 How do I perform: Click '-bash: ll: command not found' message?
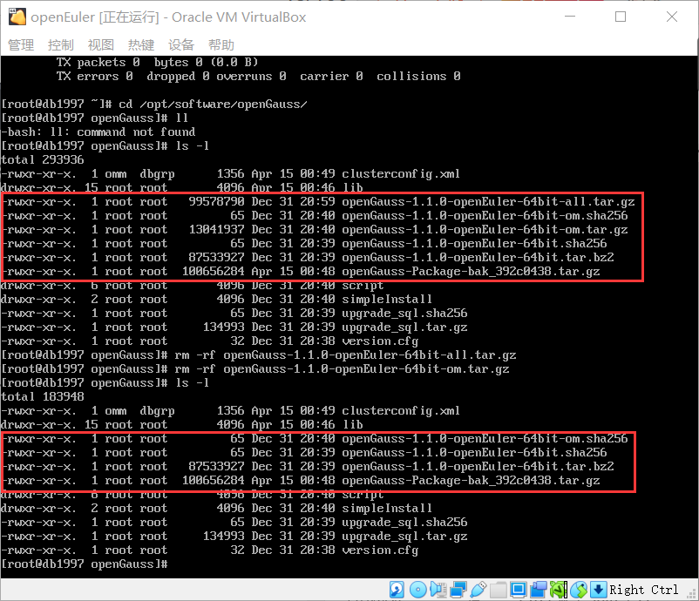click(x=98, y=132)
